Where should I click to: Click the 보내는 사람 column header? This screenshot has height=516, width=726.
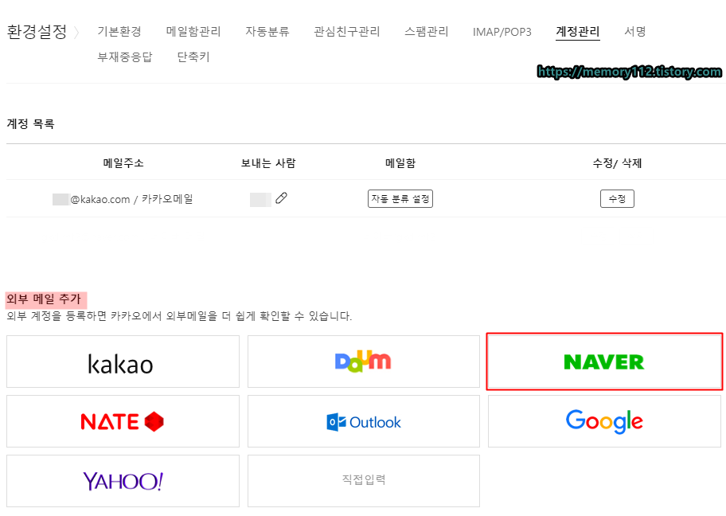[268, 163]
